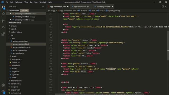Viewport: 169px width, 95px height.
Task: Click breadcrumb src folder
Action: click(49, 11)
